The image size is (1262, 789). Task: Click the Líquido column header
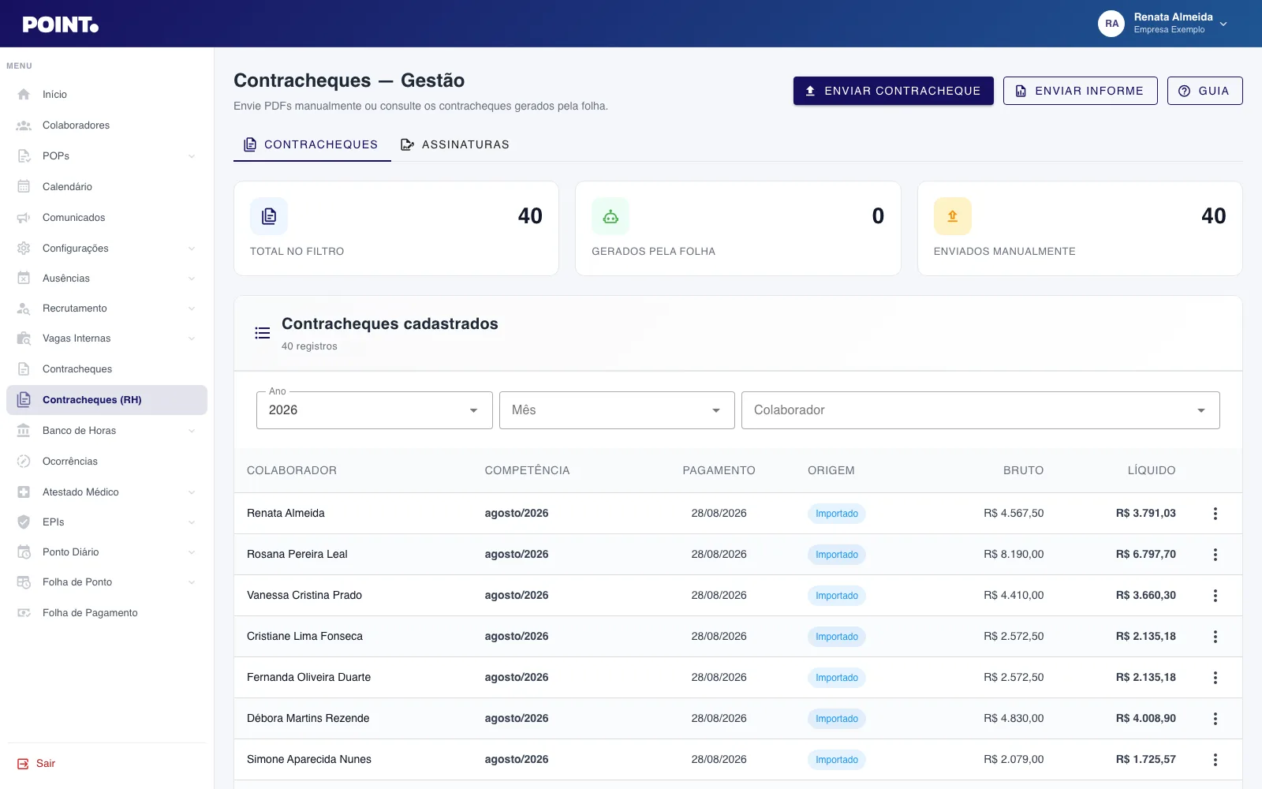(x=1152, y=470)
